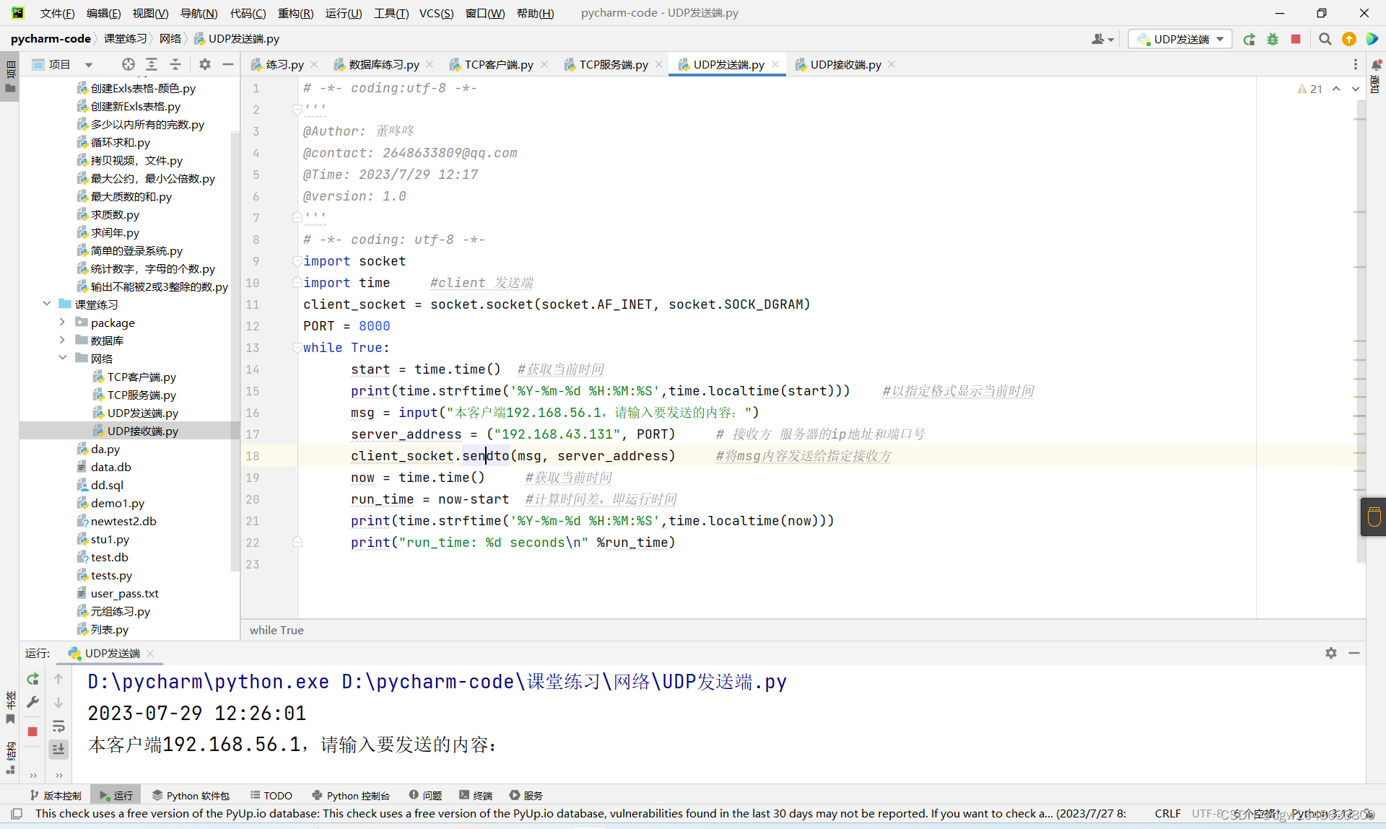Locate opened file using the crosshair icon
The height and width of the screenshot is (829, 1386).
click(128, 64)
